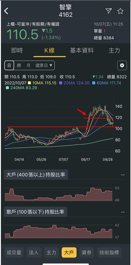The height and width of the screenshot is (265, 131).
Task: Tap the 大戶 holding ratio area chart
Action: coord(58,194)
